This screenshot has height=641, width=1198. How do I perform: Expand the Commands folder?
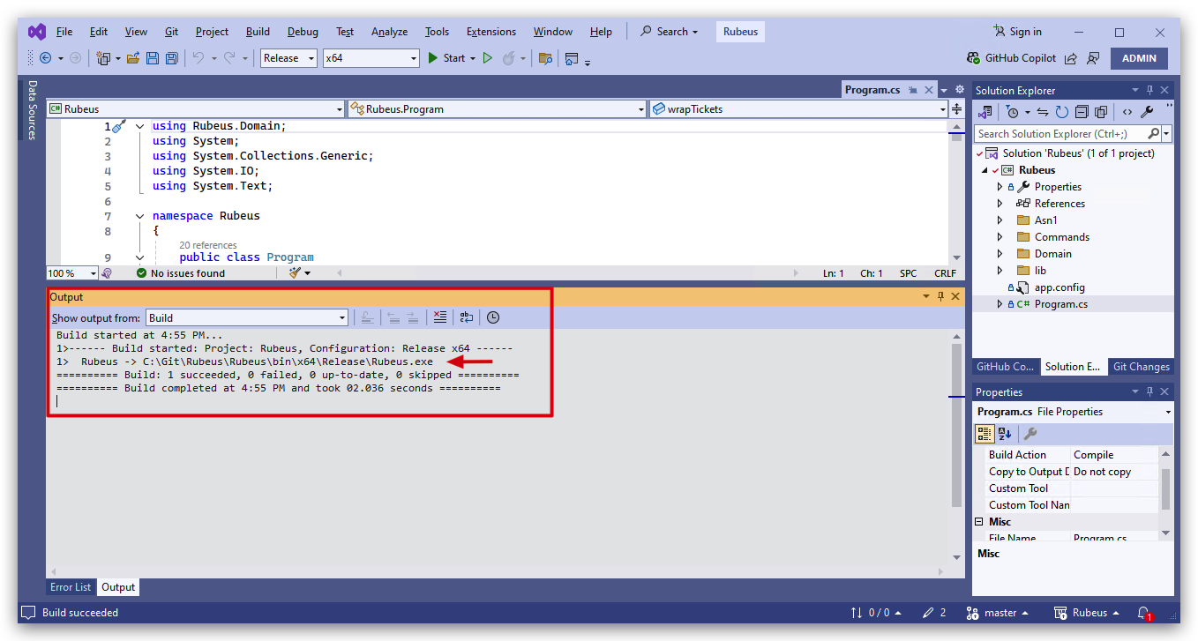pyautogui.click(x=1000, y=237)
